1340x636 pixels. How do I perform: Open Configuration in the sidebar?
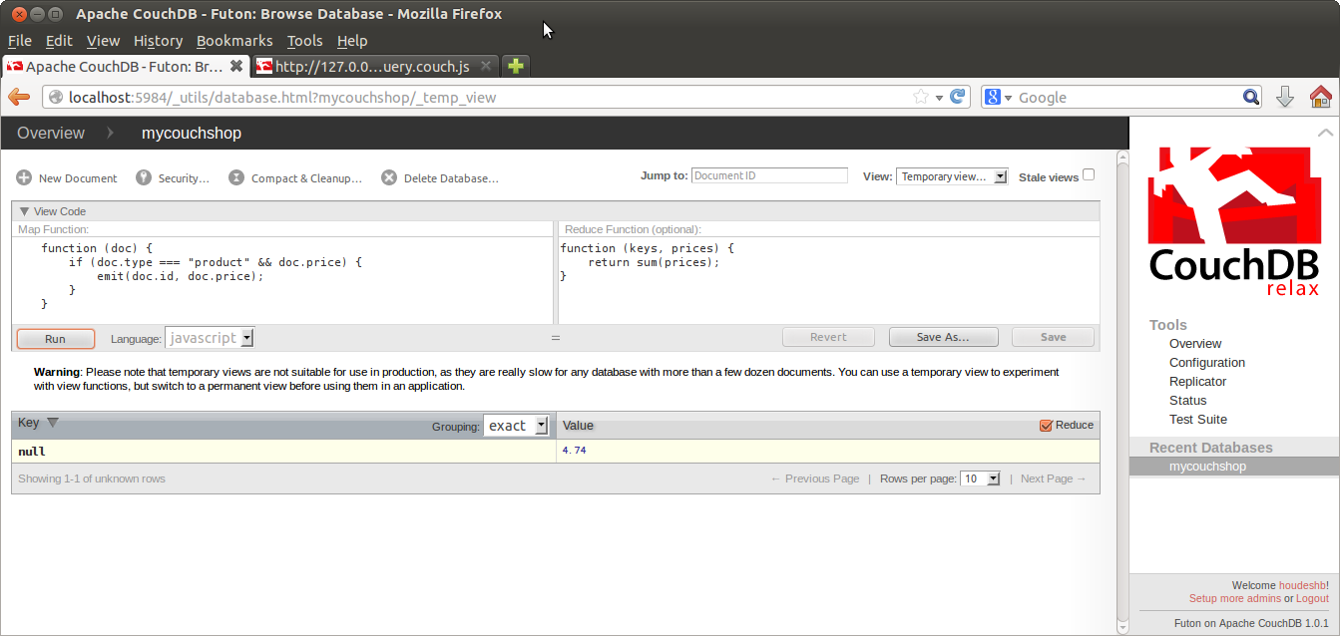(x=1207, y=363)
